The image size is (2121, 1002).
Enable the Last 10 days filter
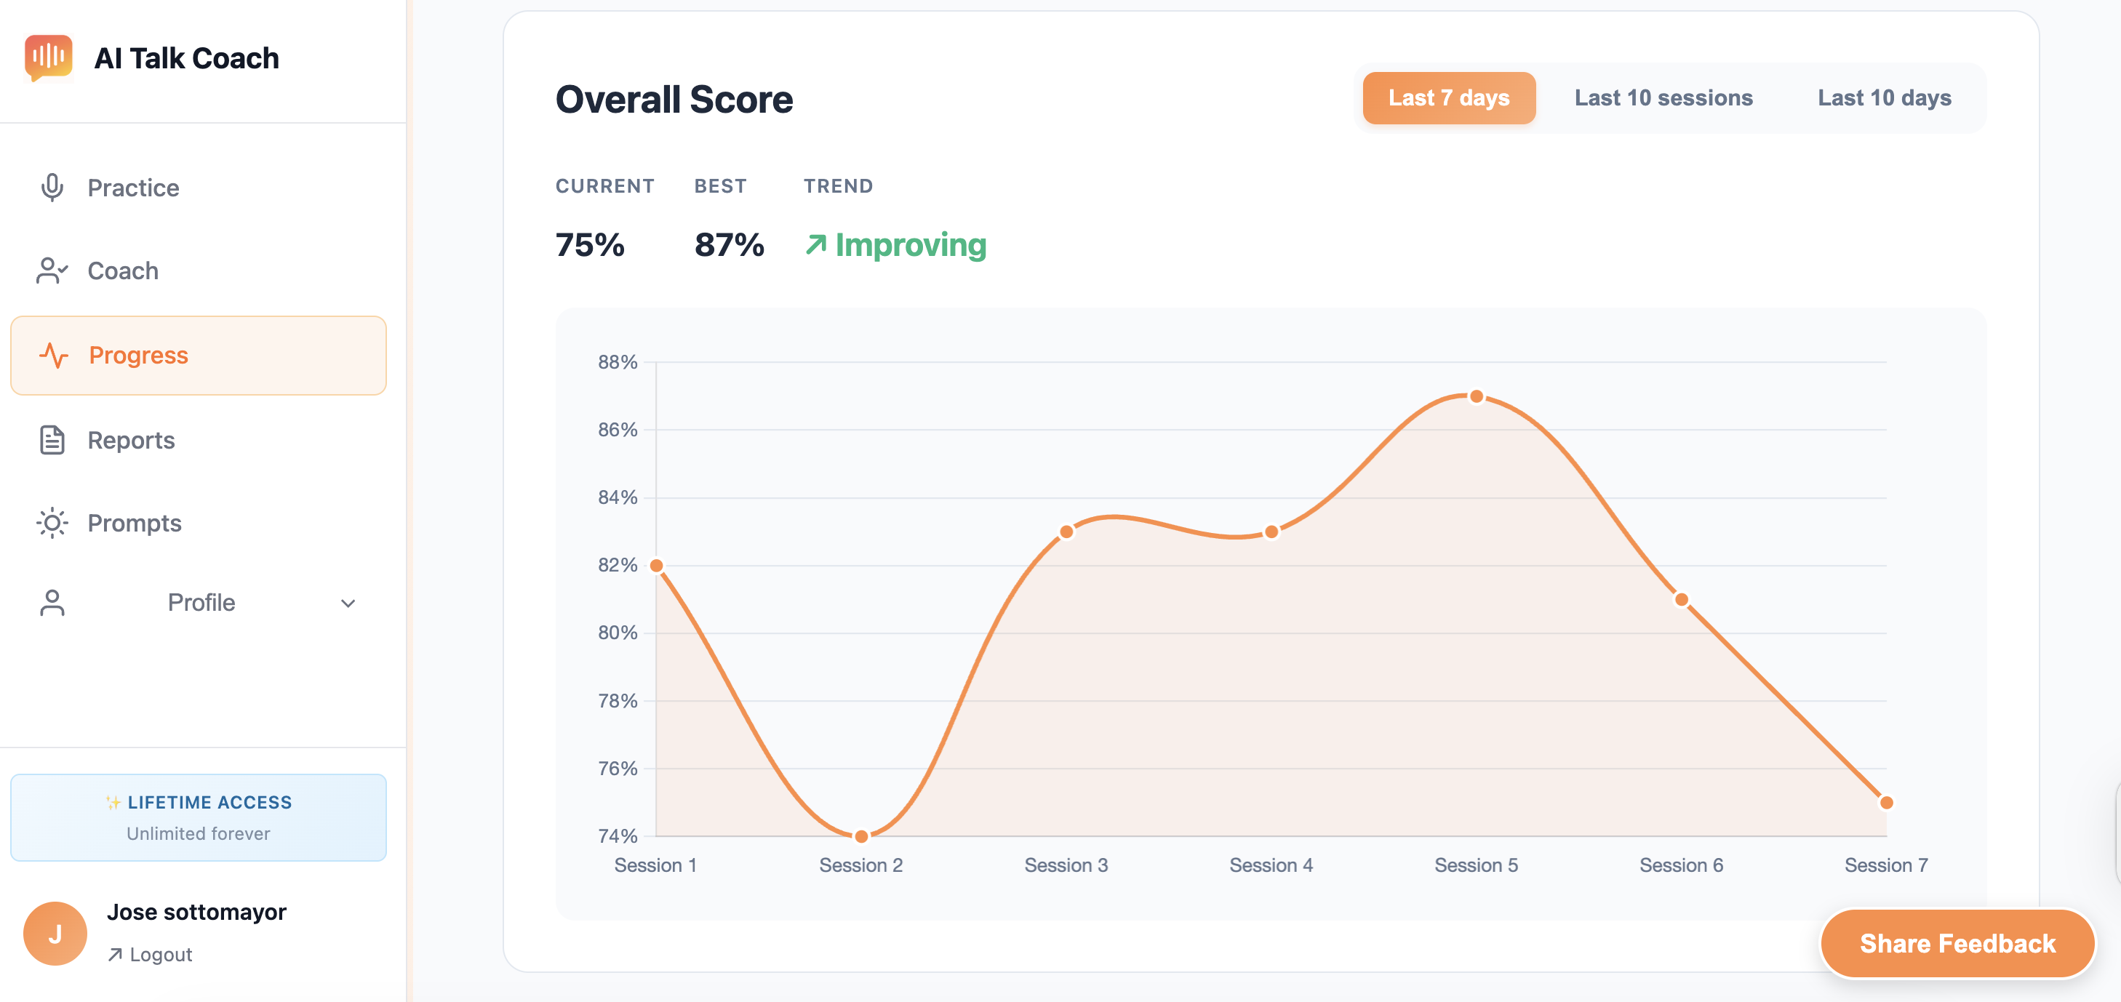click(1884, 97)
